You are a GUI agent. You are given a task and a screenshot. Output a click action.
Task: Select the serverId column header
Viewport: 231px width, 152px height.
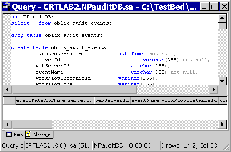80,100
